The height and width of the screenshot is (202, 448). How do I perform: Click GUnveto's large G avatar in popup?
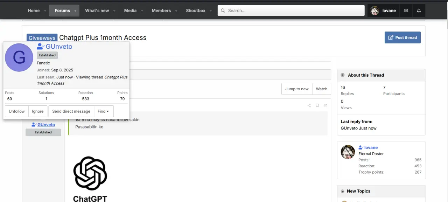tap(19, 57)
